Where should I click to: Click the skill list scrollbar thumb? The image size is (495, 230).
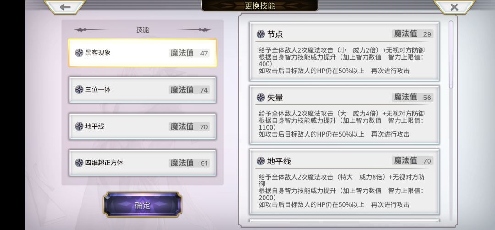[451, 54]
